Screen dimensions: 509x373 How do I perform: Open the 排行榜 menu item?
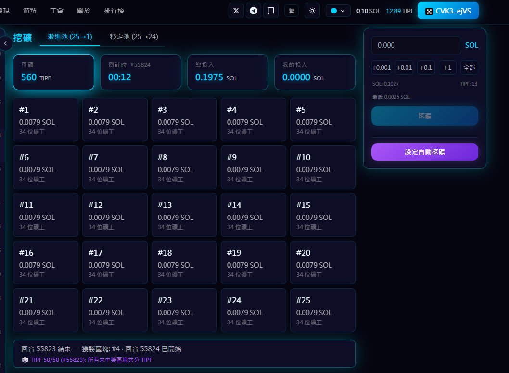114,11
